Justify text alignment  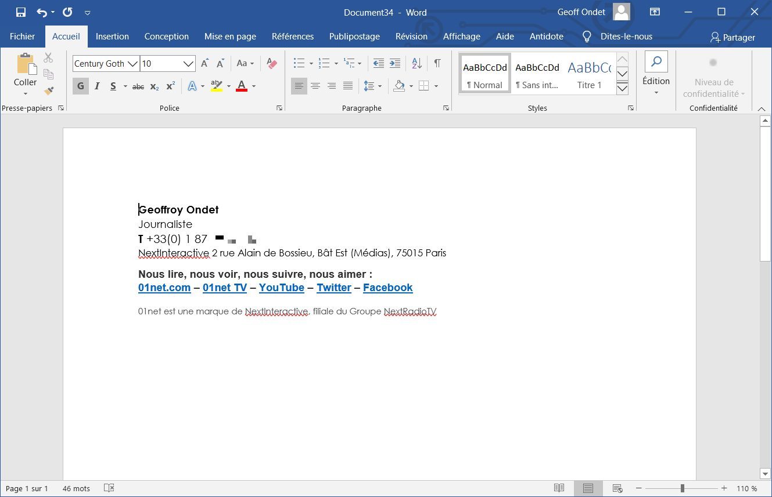pos(348,86)
